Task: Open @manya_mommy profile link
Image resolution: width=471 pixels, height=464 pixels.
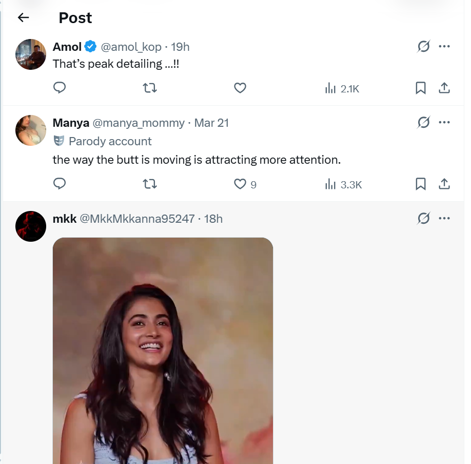Action: click(139, 123)
